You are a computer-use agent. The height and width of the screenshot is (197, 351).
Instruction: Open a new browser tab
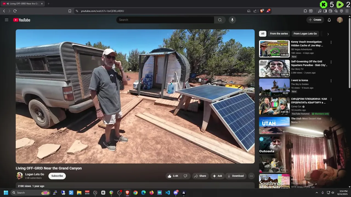pos(49,4)
